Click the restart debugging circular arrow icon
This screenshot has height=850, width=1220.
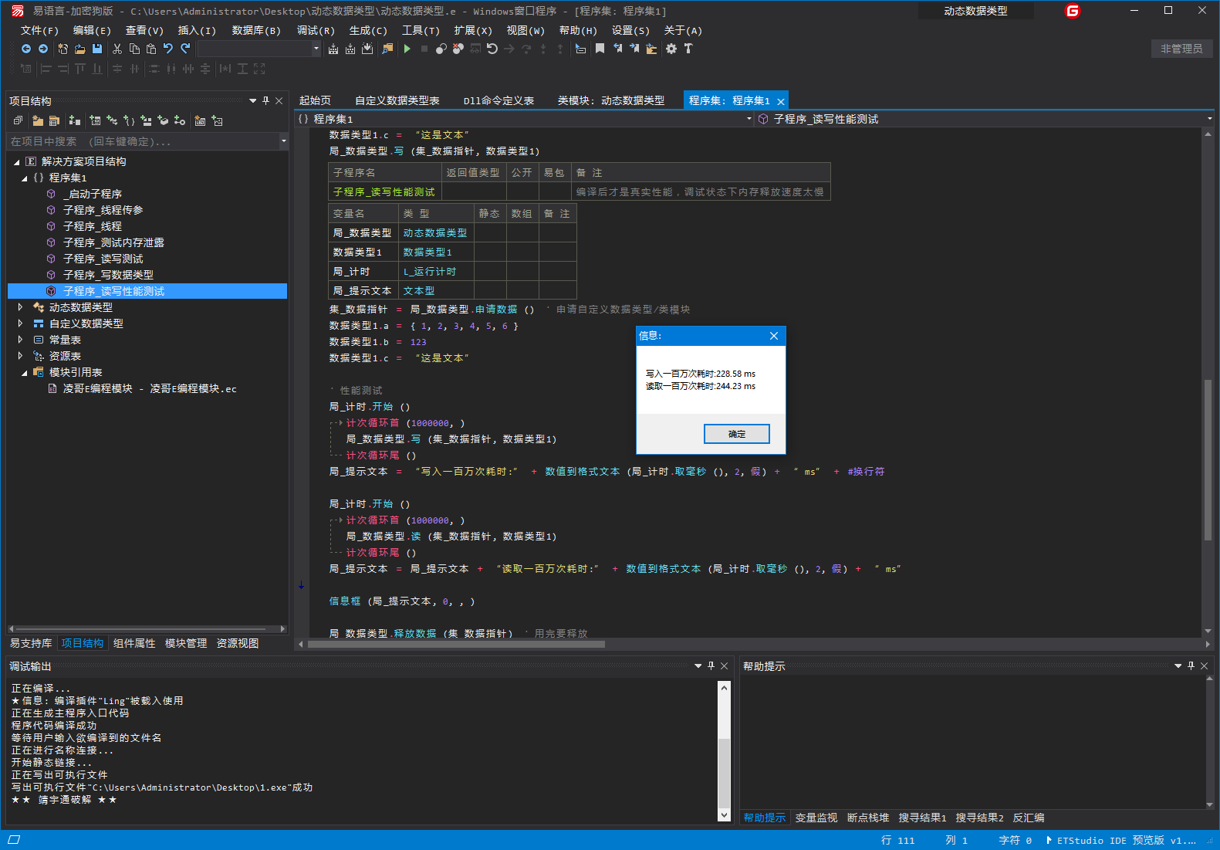[492, 49]
